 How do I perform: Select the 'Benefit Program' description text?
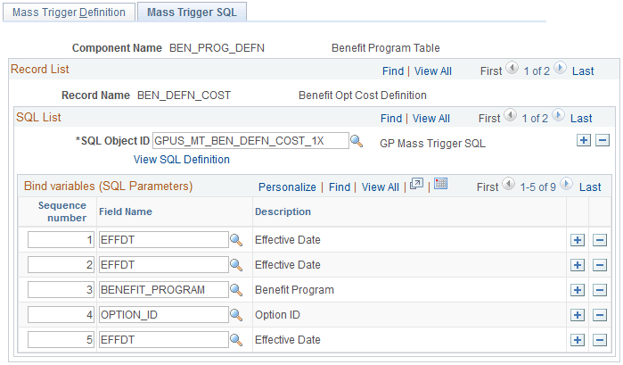pyautogui.click(x=294, y=290)
